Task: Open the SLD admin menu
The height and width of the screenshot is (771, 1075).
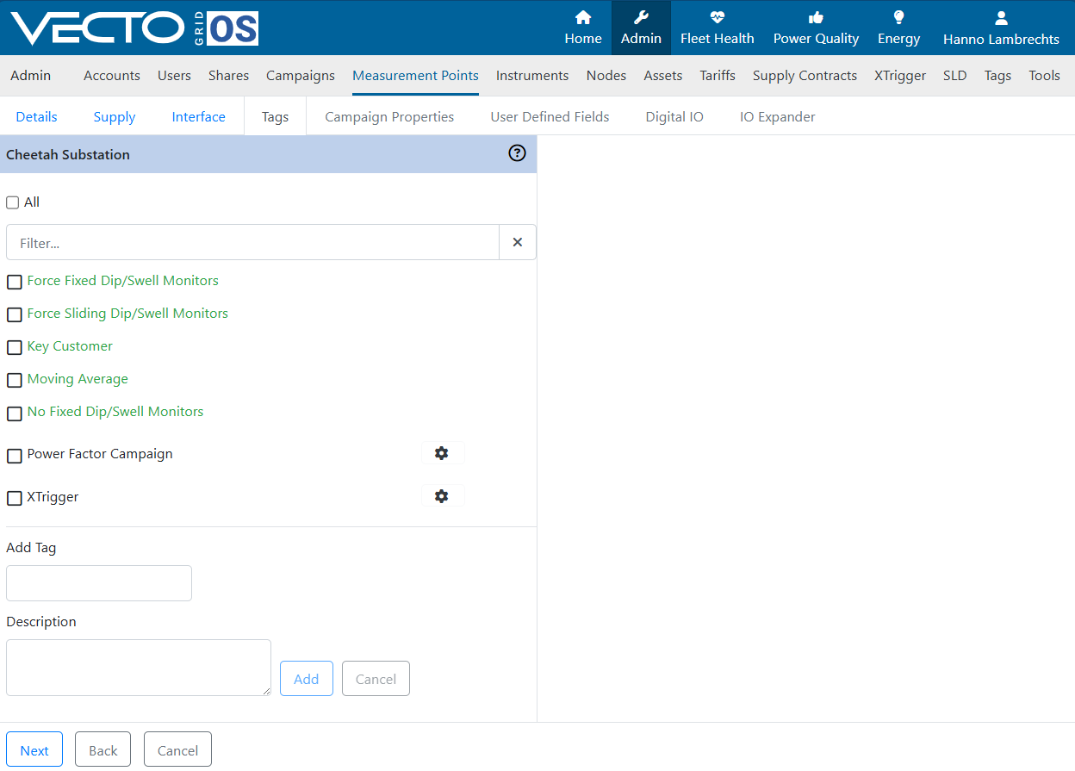Action: [955, 76]
